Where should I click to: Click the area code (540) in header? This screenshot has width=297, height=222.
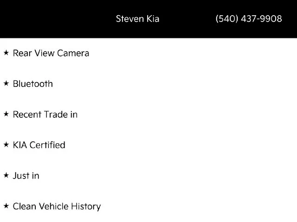(227, 18)
